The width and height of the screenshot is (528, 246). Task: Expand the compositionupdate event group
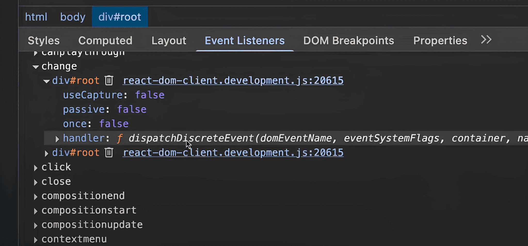(36, 225)
